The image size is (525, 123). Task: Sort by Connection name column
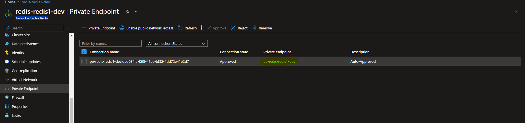[104, 52]
